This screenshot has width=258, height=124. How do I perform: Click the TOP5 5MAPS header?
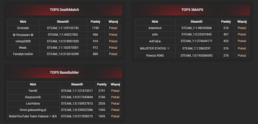192,10
